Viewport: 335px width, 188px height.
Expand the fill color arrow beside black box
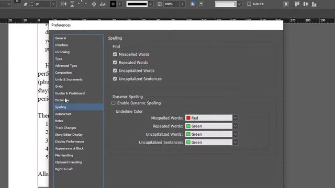[120, 4]
